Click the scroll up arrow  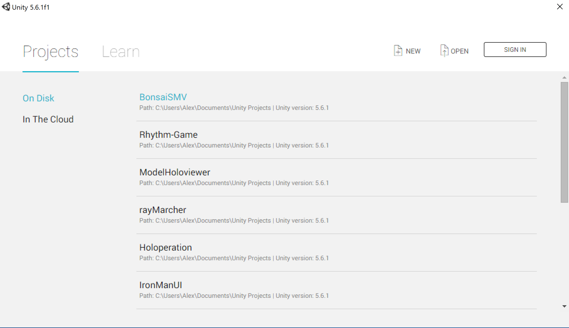click(x=564, y=77)
